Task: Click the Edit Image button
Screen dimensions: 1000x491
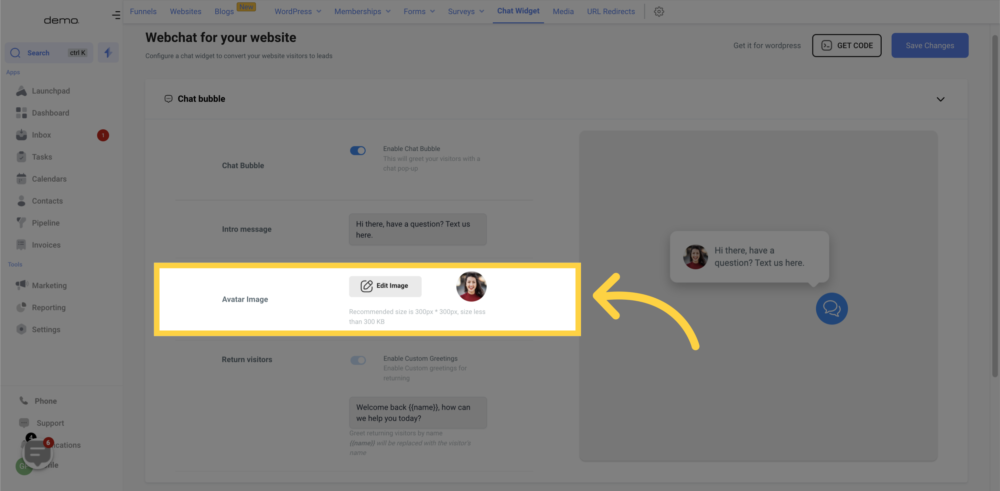Action: click(385, 286)
